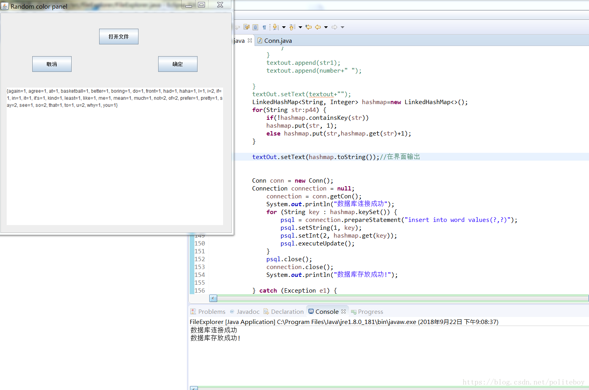
Task: Open the Previous Annotation dropdown arrow
Action: [x=300, y=27]
